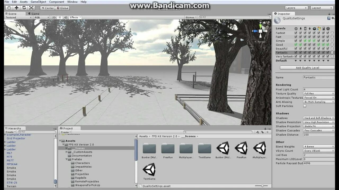Delete the Fast quality level
The width and height of the screenshot is (339, 190).
click(332, 37)
